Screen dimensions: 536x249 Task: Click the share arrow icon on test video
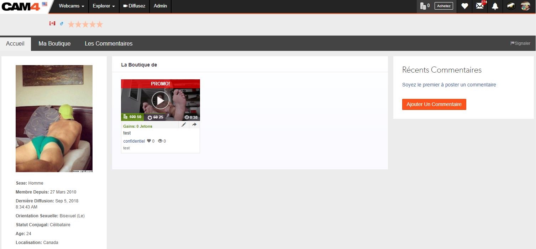coord(194,125)
